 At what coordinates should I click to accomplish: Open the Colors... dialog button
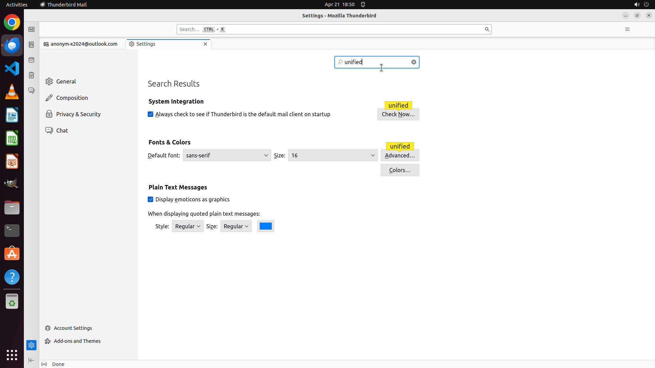point(399,170)
